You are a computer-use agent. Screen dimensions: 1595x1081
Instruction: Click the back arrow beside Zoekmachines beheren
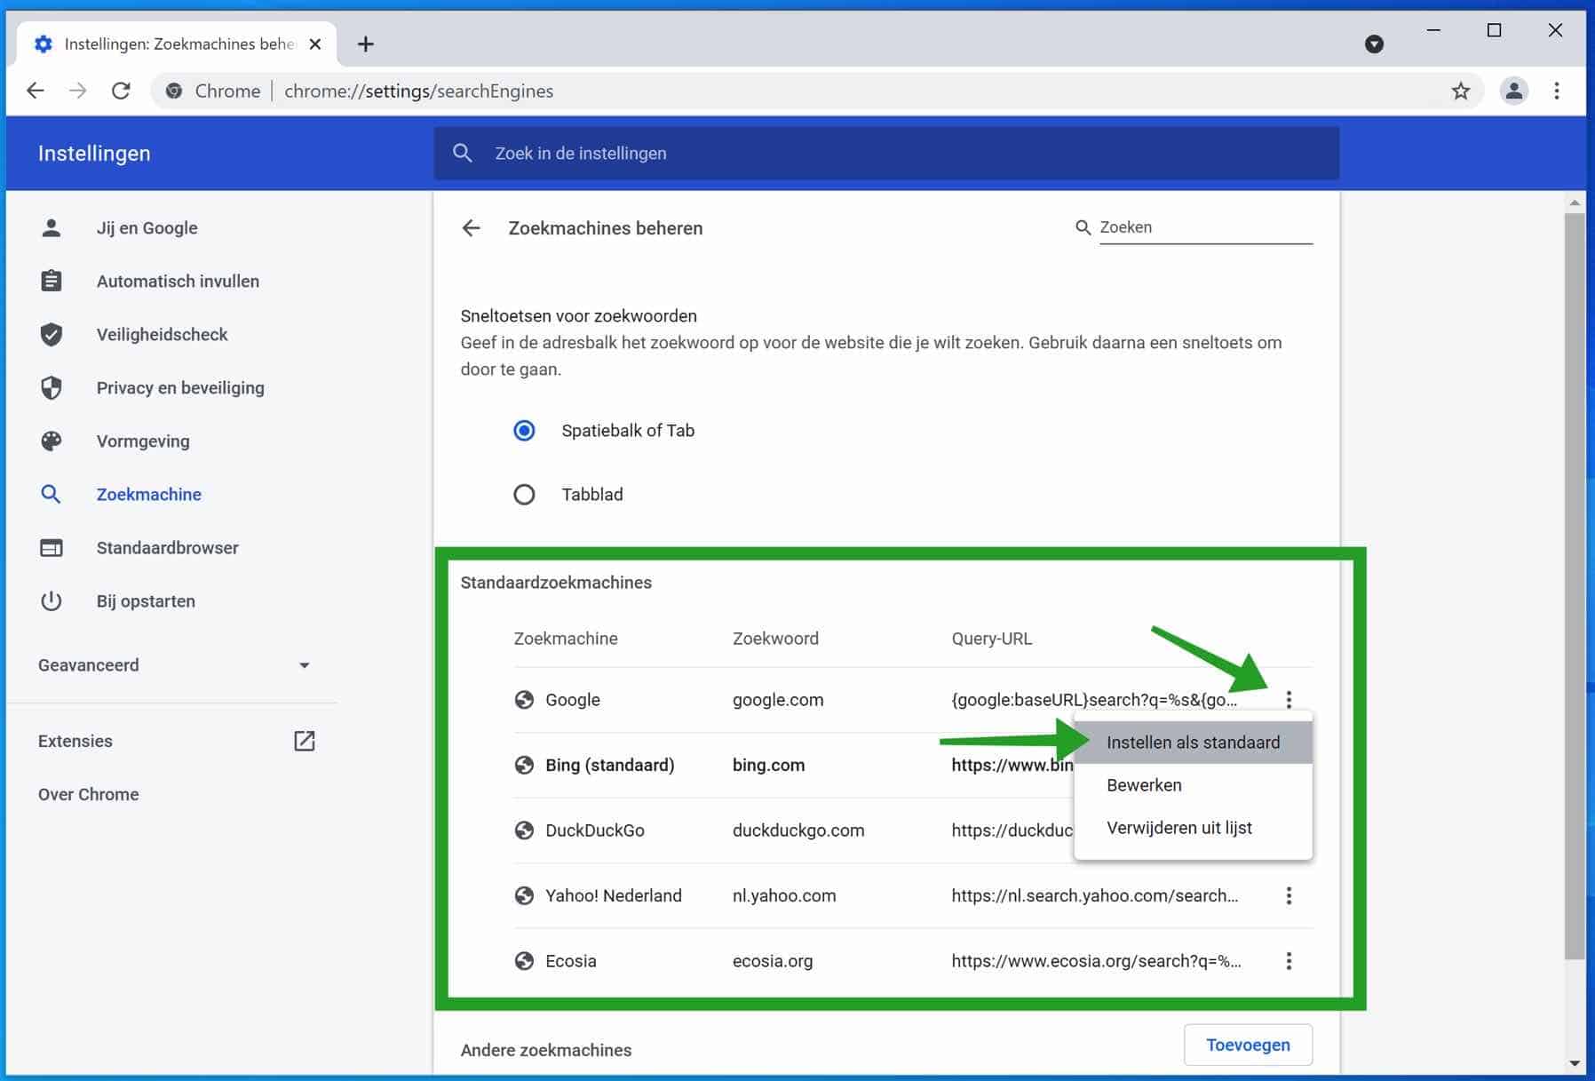click(x=471, y=228)
